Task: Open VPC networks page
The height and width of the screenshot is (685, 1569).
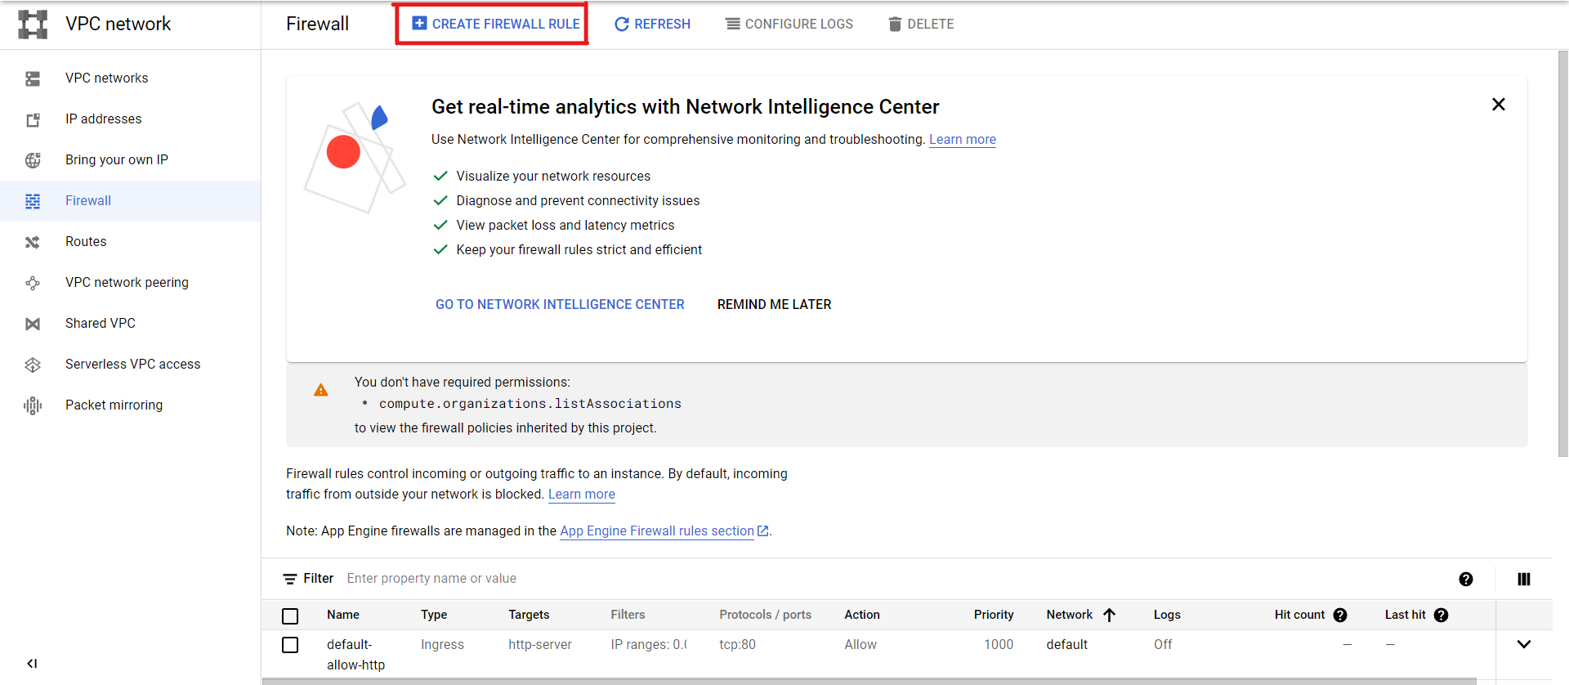Action: pos(106,78)
